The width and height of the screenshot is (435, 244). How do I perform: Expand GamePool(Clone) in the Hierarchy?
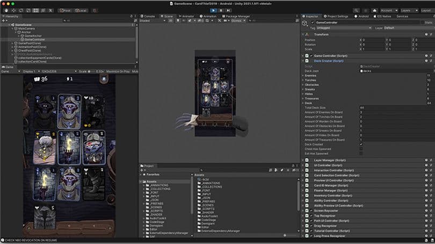click(12, 43)
